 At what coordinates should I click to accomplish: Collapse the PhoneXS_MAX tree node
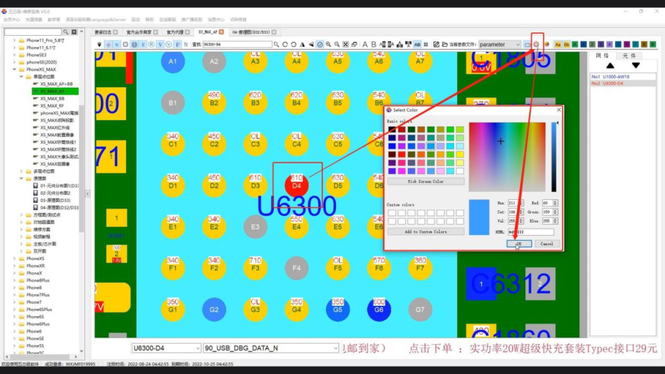(14, 69)
